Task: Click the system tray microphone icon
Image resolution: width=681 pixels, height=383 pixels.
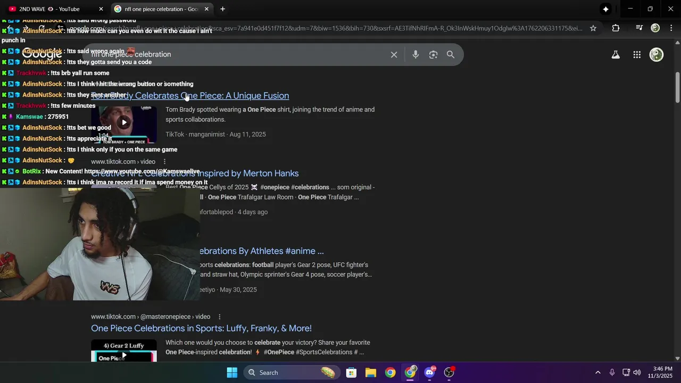Action: coord(612,372)
